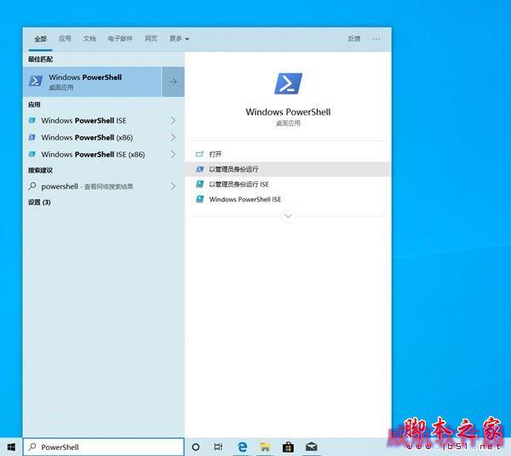
Task: Open settings results labeled 设置 (3)
Action: pyautogui.click(x=39, y=202)
